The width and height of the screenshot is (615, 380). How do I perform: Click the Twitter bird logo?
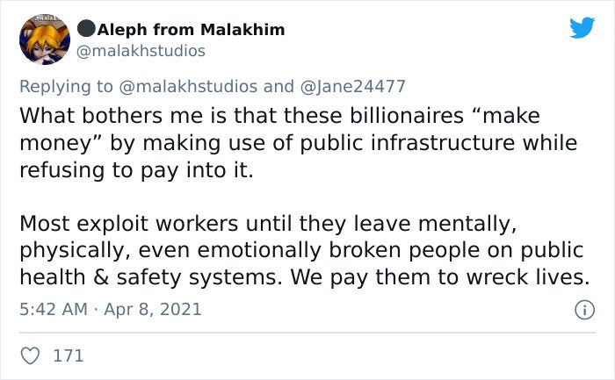pos(582,27)
